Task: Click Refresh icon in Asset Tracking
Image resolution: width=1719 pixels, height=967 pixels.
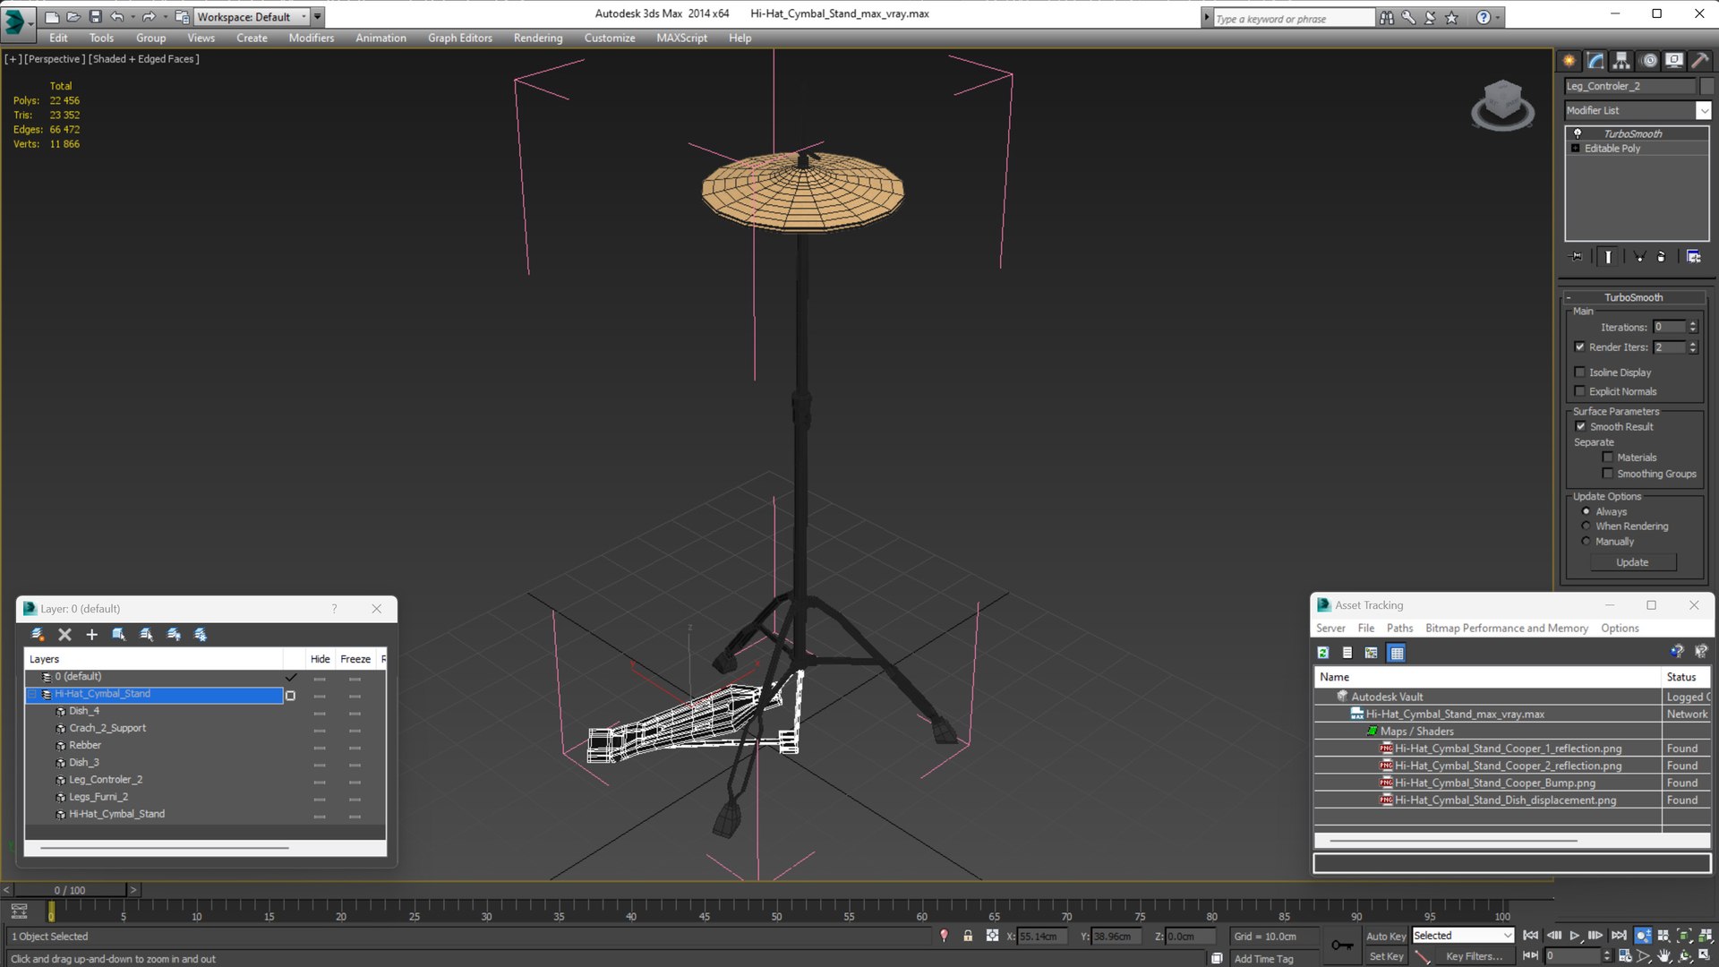Action: (x=1323, y=653)
